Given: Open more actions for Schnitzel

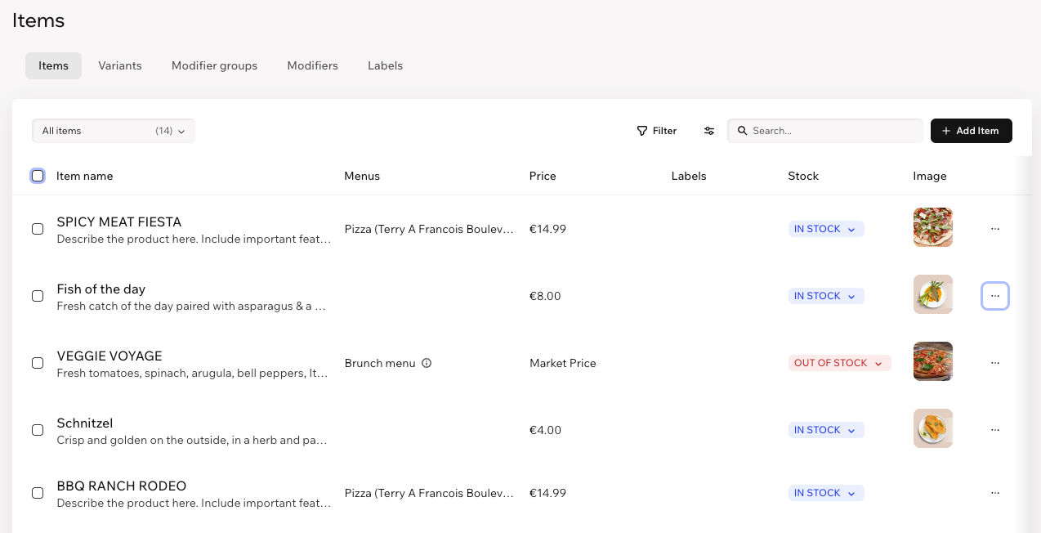Looking at the screenshot, I should (994, 430).
